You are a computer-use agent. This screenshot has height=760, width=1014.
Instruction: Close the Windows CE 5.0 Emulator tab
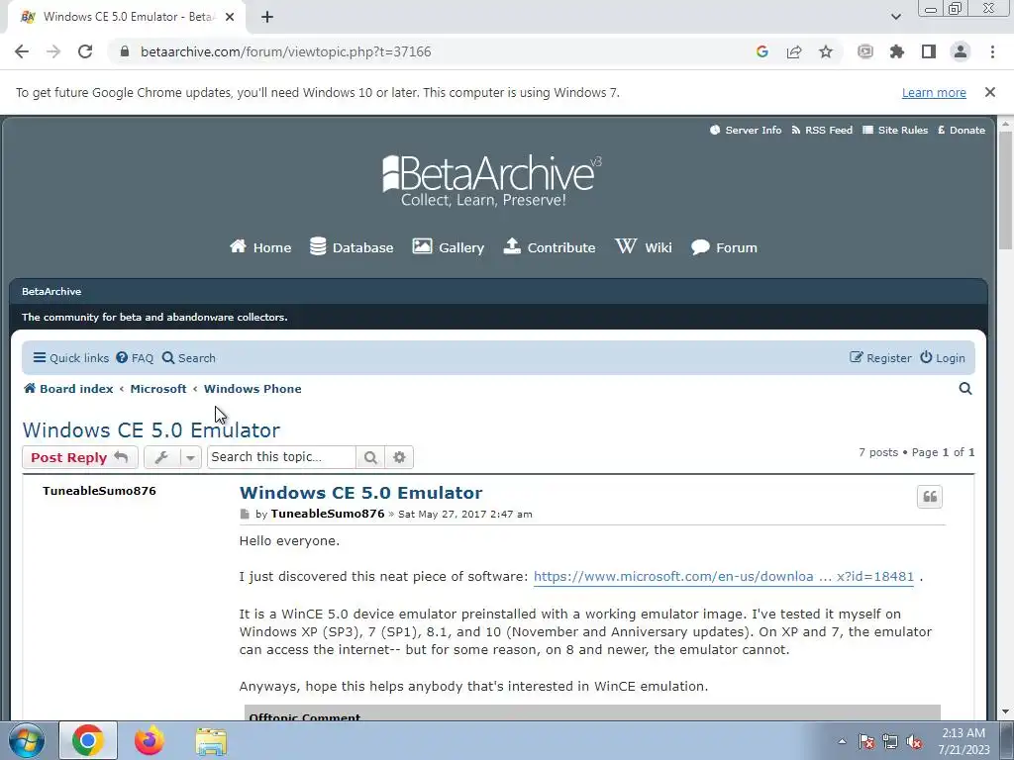pos(230,17)
